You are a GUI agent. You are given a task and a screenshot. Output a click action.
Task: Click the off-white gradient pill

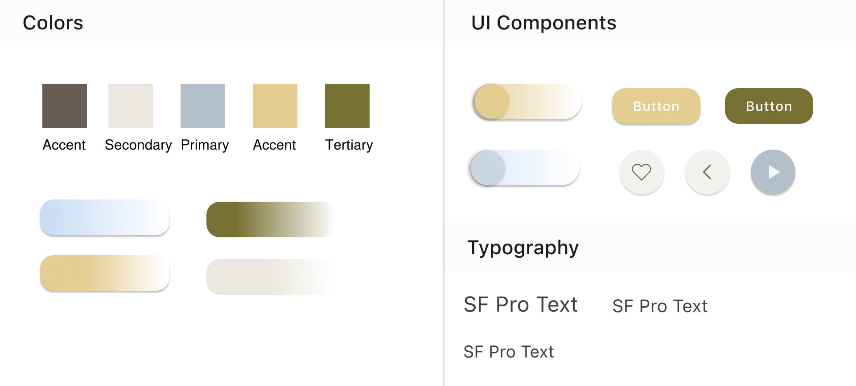270,276
